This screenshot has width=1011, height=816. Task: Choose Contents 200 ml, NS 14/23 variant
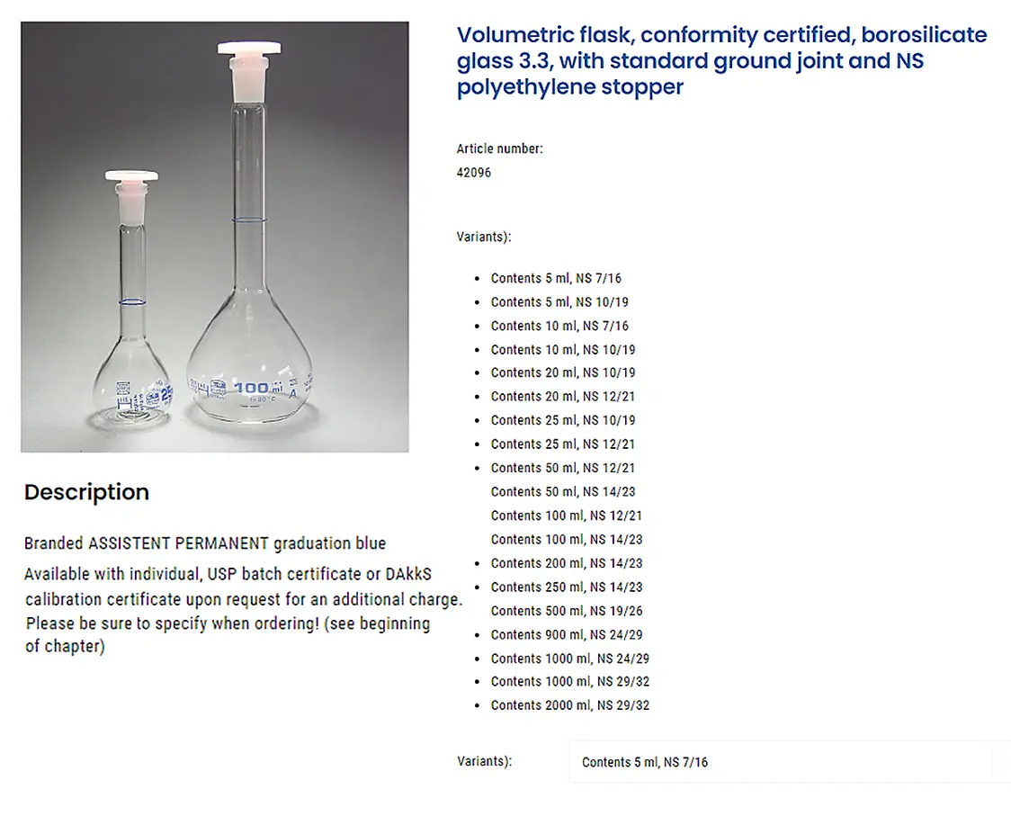coord(566,563)
